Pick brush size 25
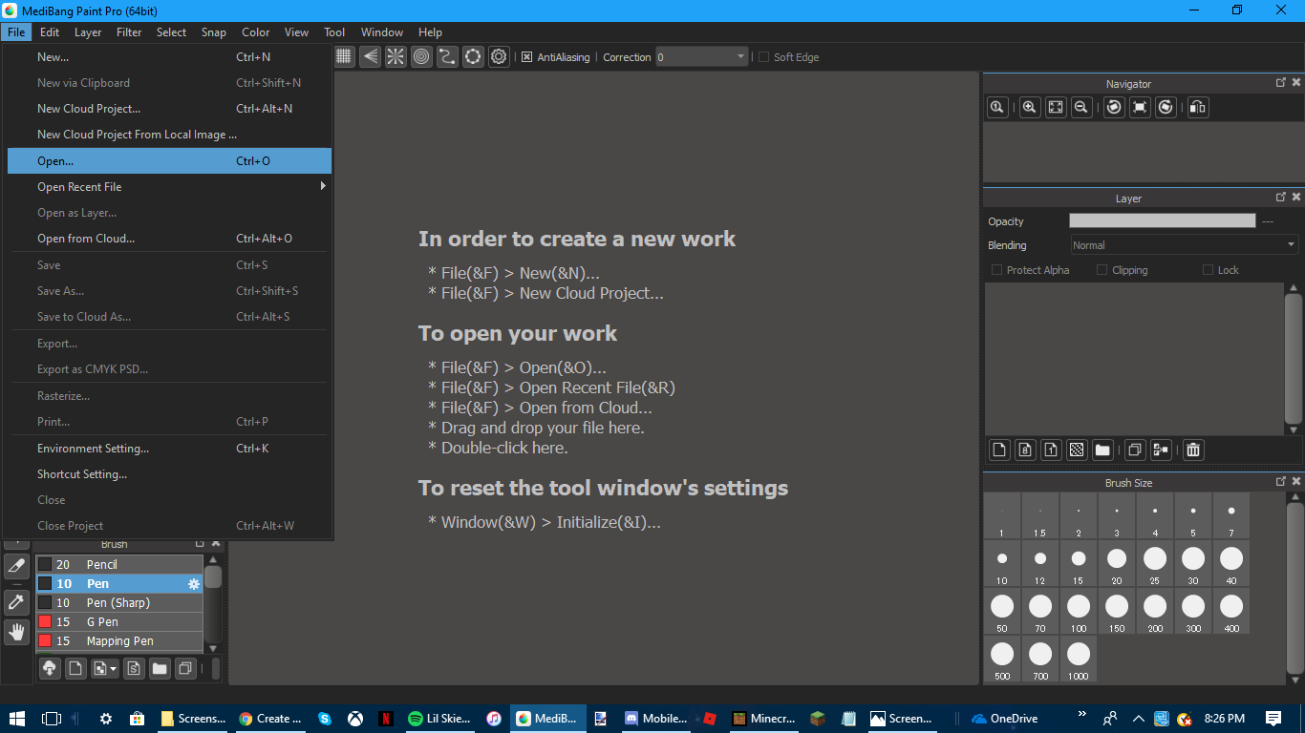Screen dimensions: 1305x733 [x=1155, y=563]
